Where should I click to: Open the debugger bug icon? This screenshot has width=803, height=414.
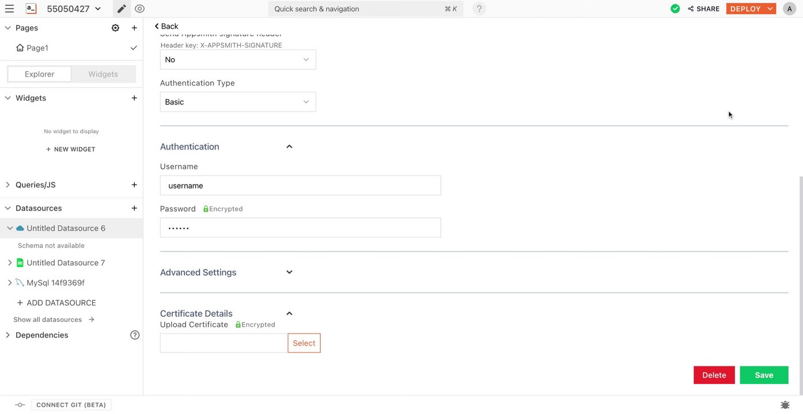click(785, 405)
